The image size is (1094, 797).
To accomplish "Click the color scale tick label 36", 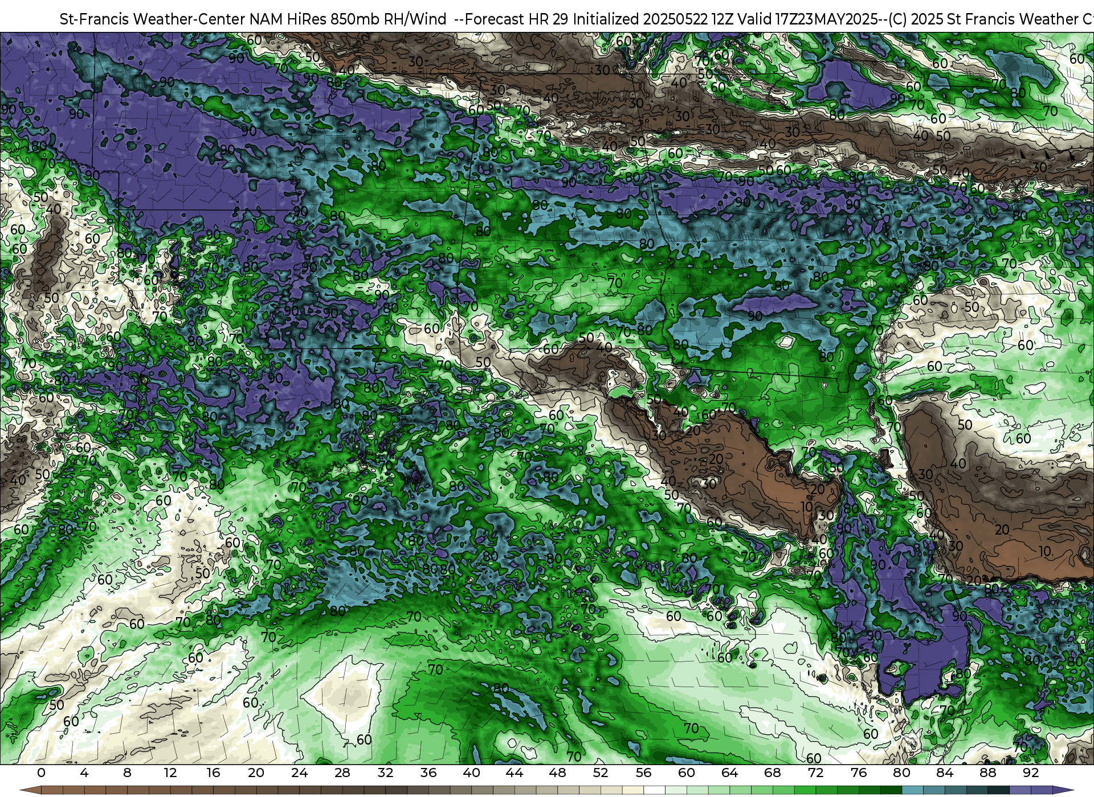I will click(428, 773).
